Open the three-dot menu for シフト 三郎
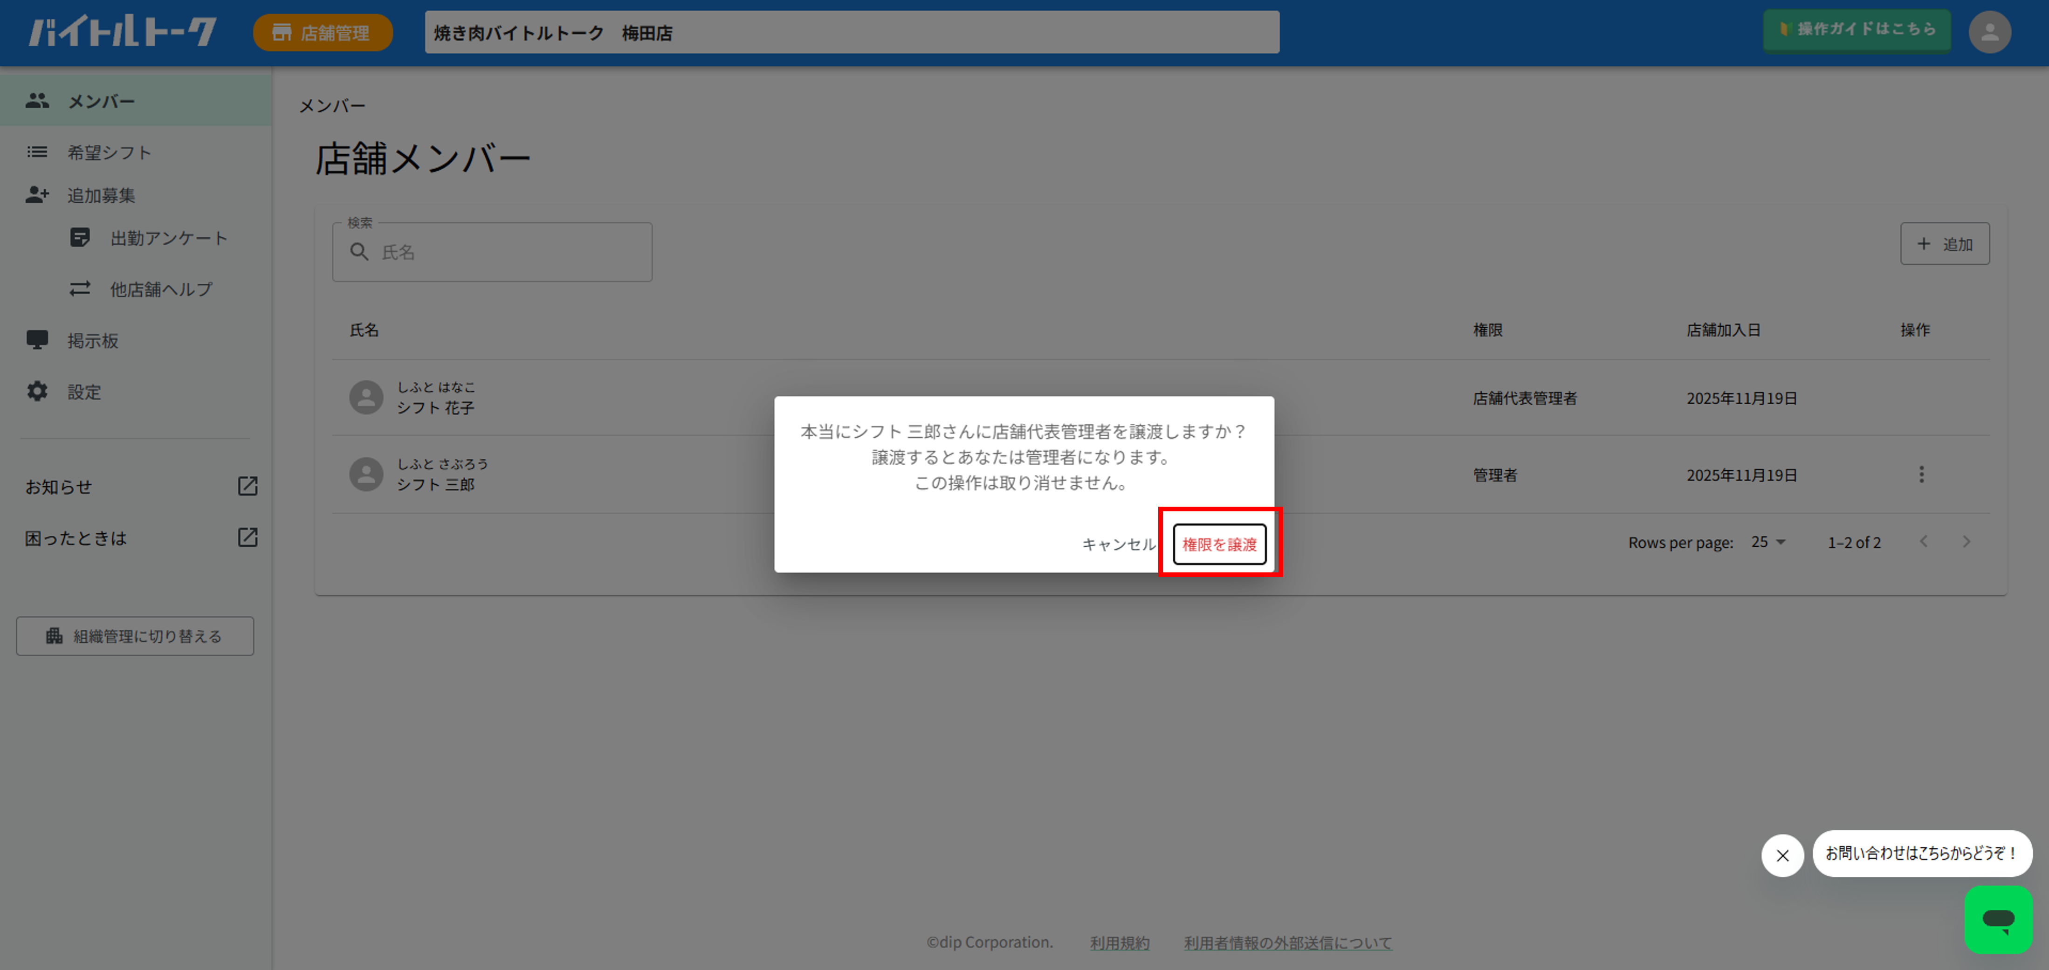This screenshot has height=970, width=2049. coord(1921,475)
